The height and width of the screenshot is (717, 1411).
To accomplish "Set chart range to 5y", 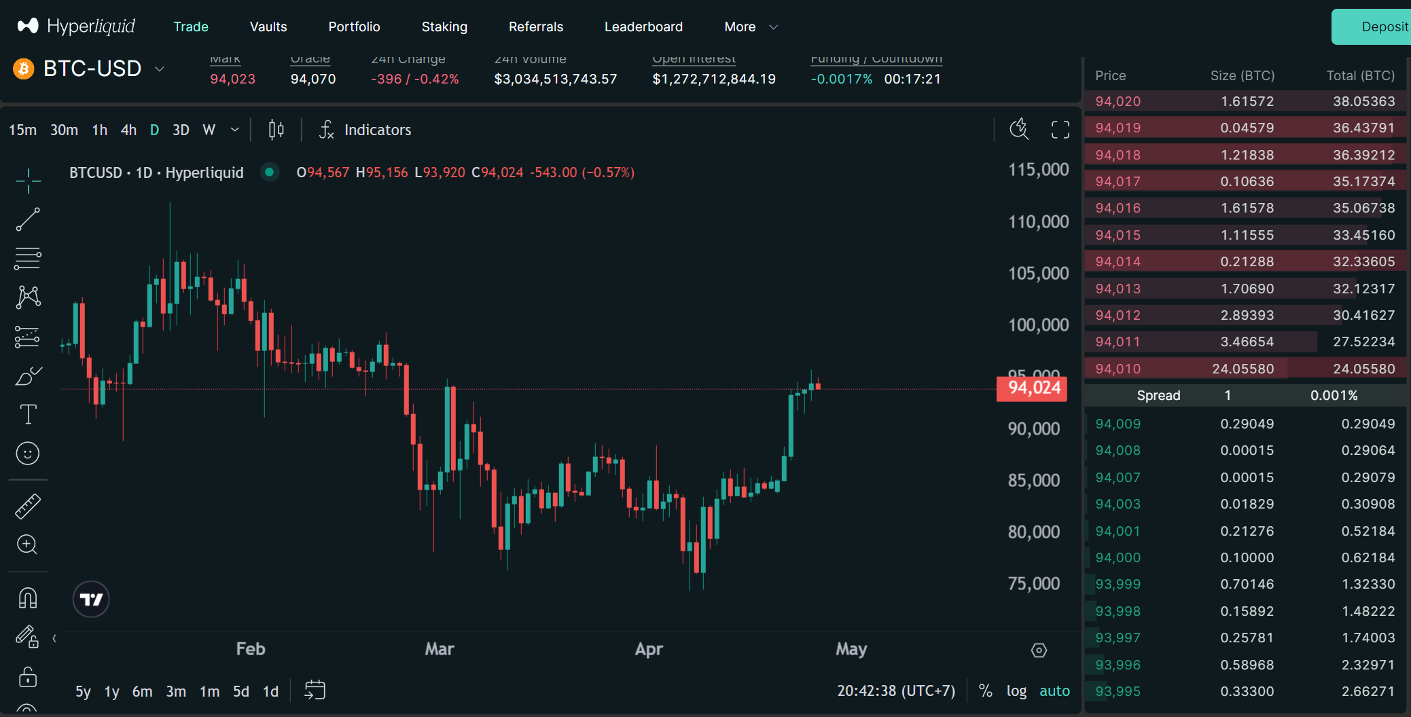I will point(83,691).
